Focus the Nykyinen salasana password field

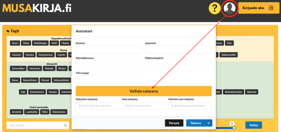pyautogui.click(x=97, y=106)
